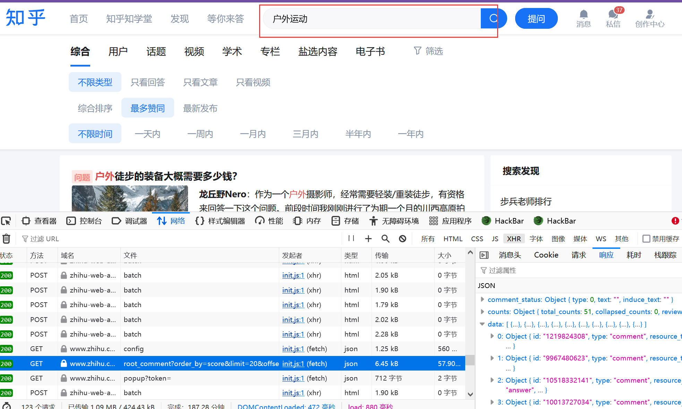Open the Cookie details tab
The height and width of the screenshot is (409, 682).
tap(546, 255)
